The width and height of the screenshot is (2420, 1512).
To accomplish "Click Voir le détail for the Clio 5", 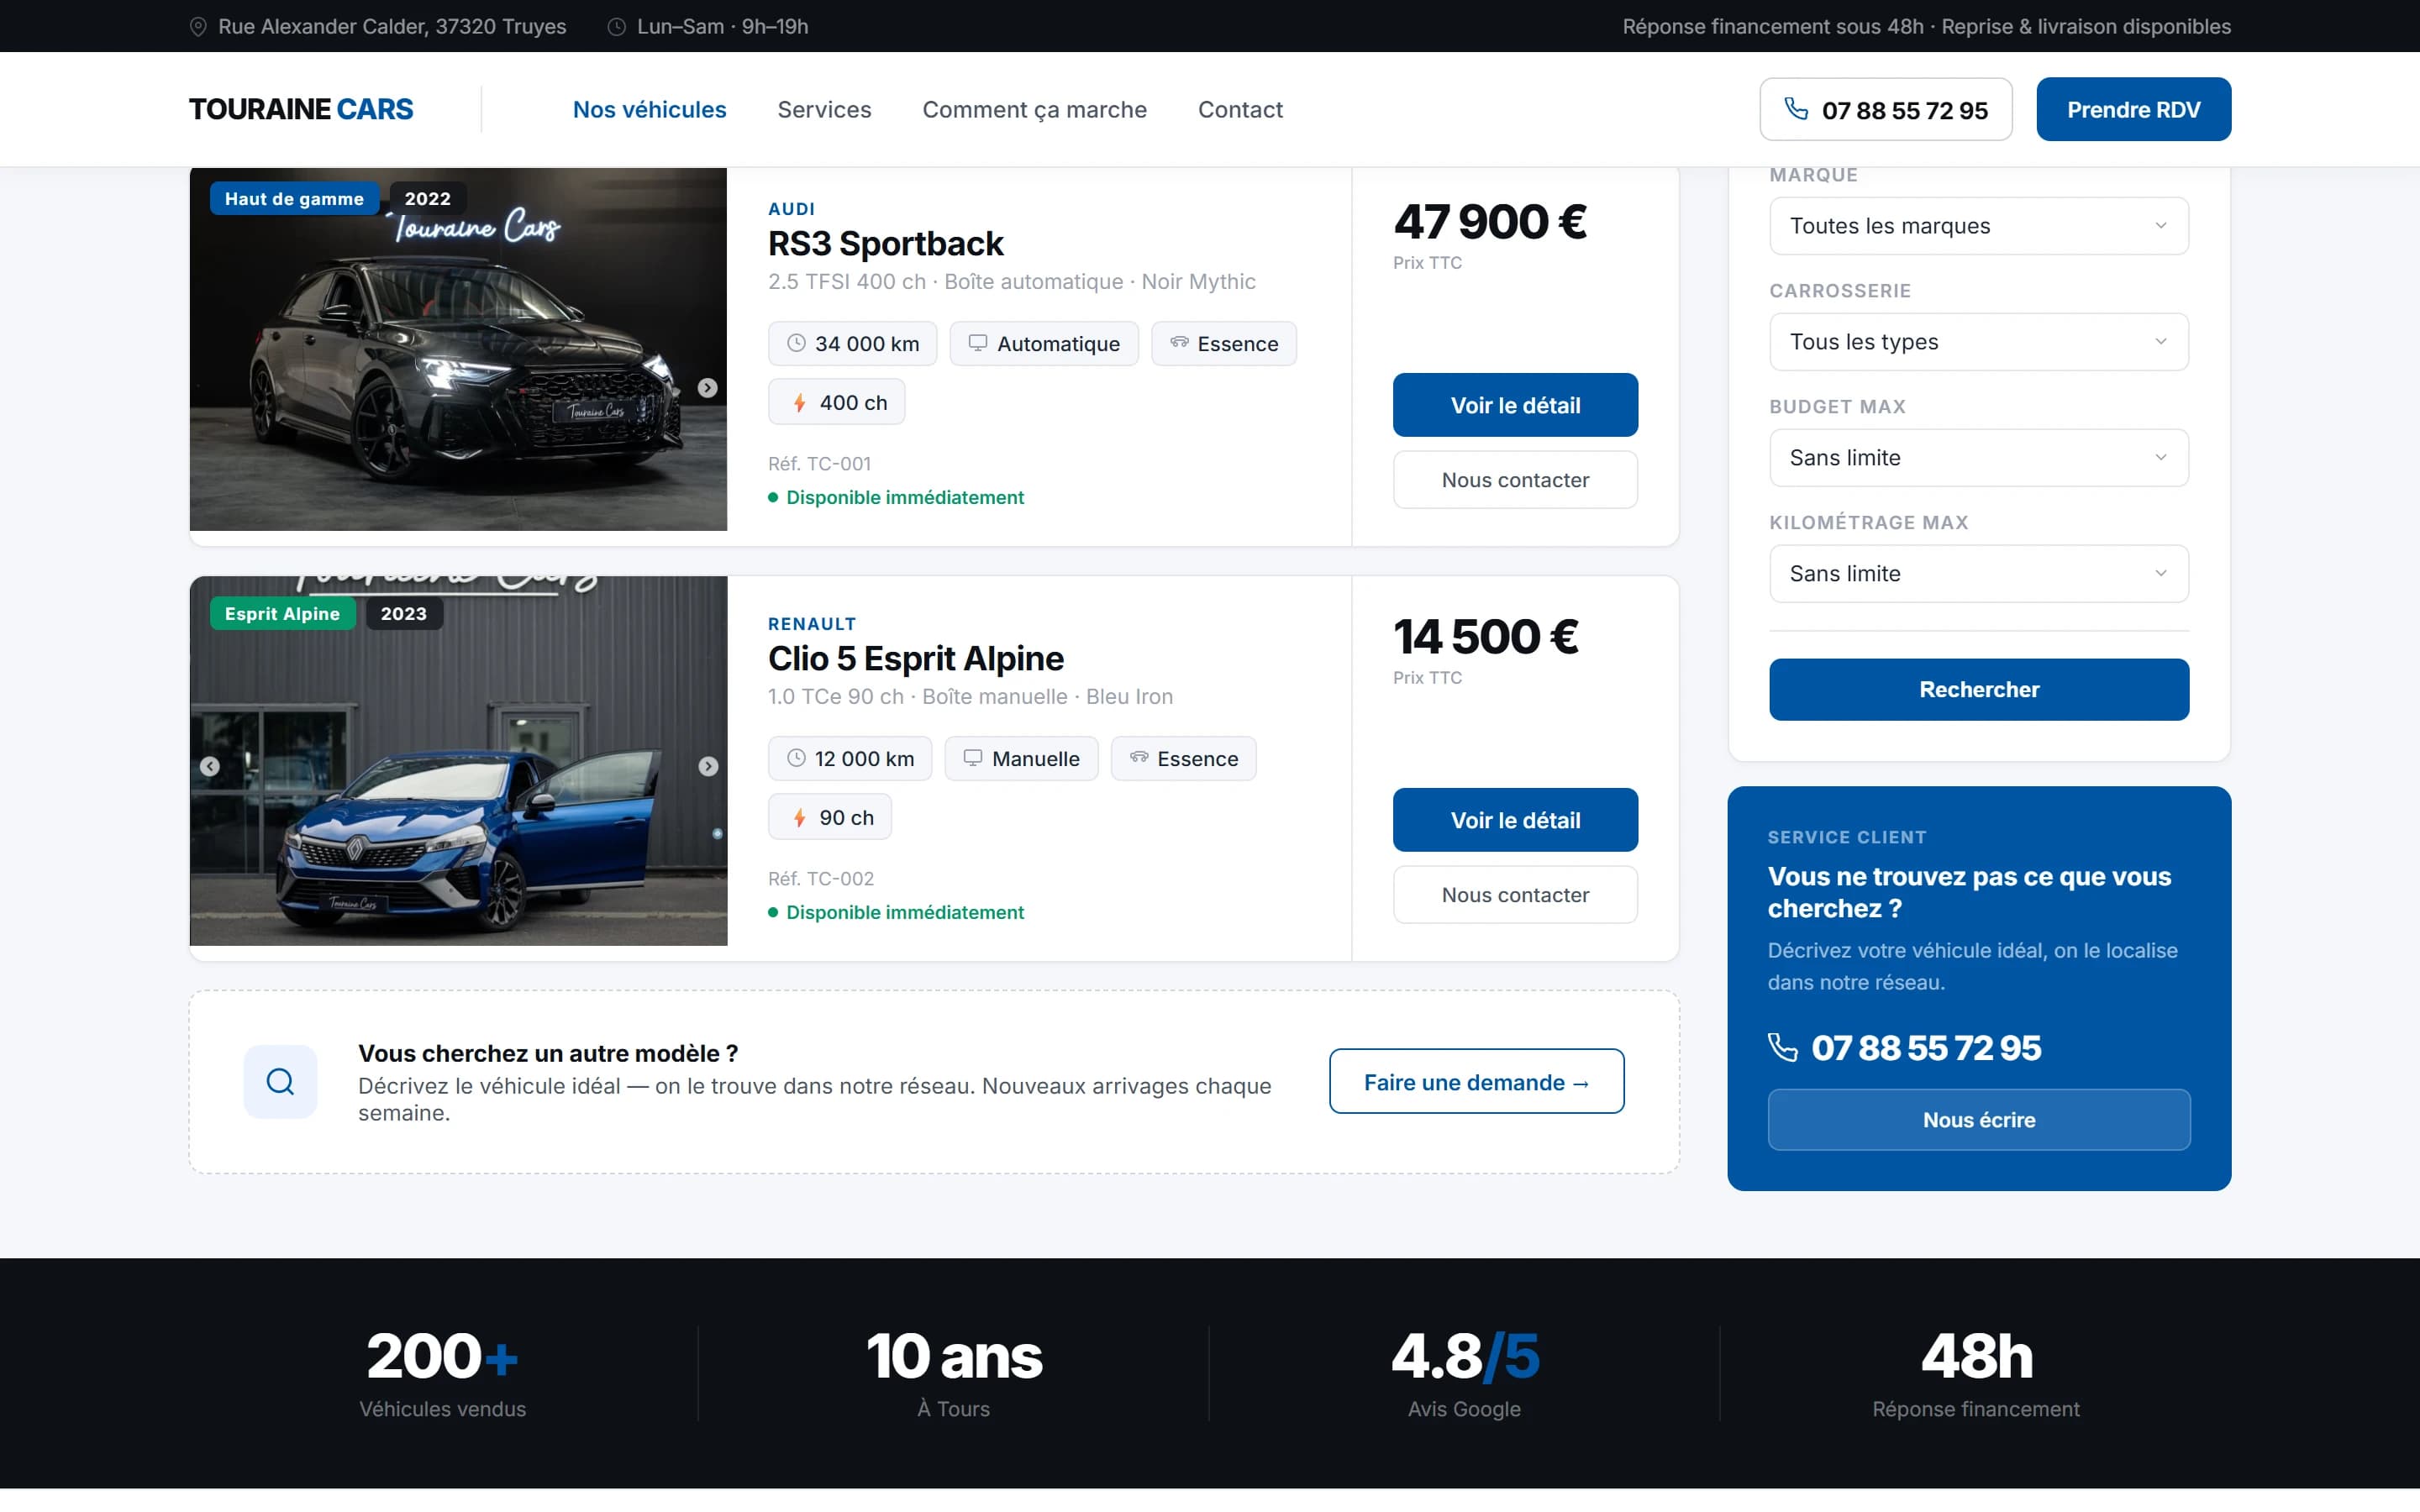I will point(1515,820).
